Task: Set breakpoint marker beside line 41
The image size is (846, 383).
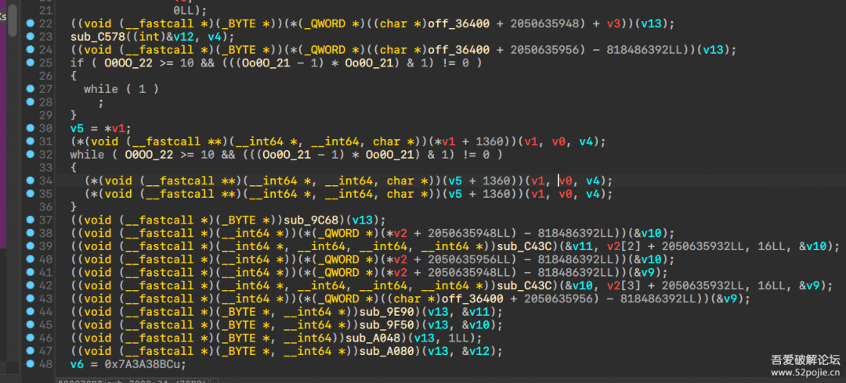Action: pos(30,272)
